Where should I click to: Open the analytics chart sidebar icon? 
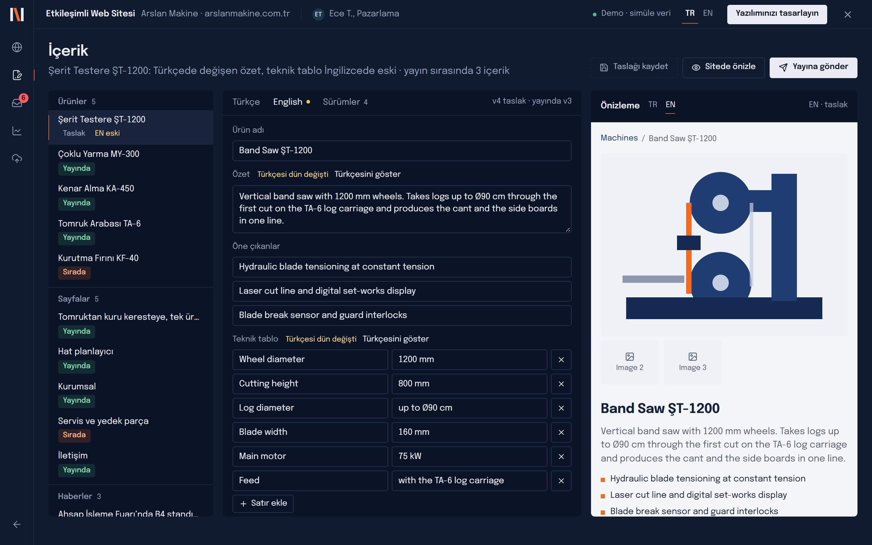tap(17, 130)
